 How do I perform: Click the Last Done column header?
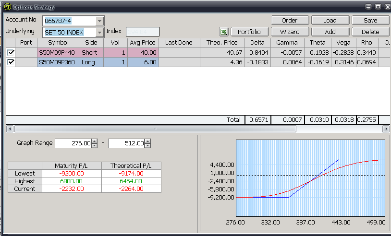click(179, 43)
